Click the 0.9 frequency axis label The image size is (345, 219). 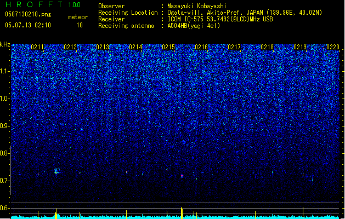[x=4, y=126]
